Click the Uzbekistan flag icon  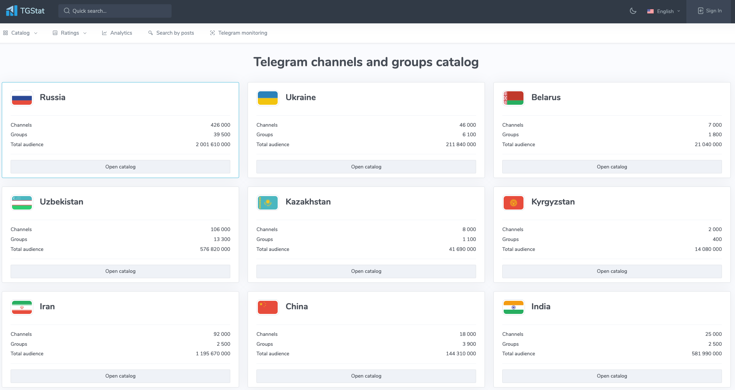[22, 203]
